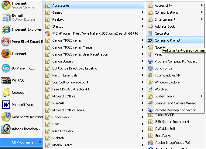This screenshot has width=206, height=149.
Task: Launch Calculator icon
Action: [x=150, y=33]
